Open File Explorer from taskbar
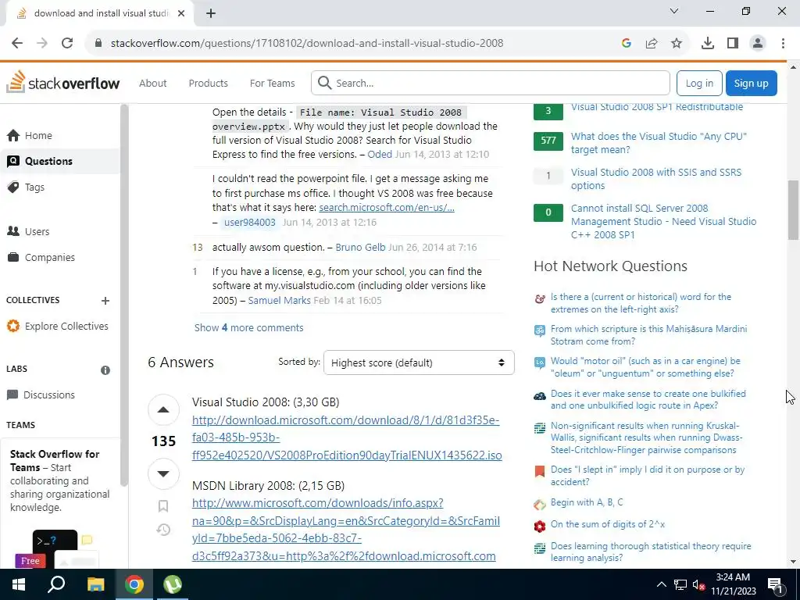Viewport: 800px width, 600px height. pos(95,584)
